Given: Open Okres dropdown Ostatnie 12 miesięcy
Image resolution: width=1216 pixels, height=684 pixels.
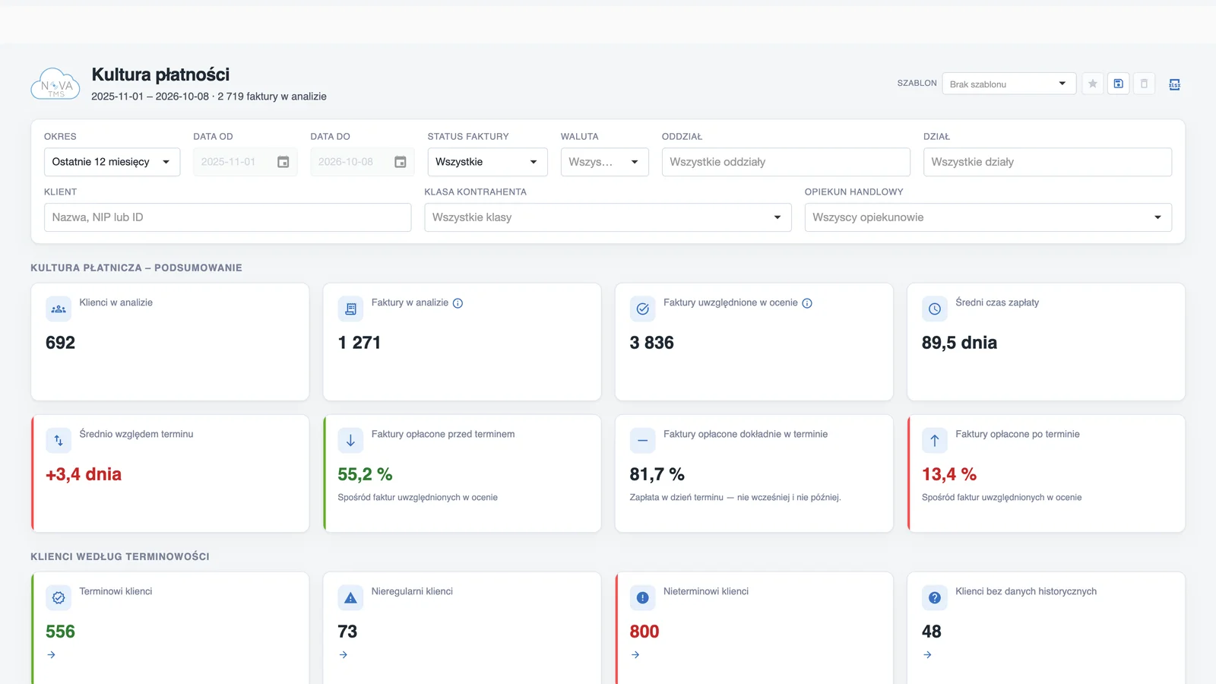Looking at the screenshot, I should (x=112, y=162).
